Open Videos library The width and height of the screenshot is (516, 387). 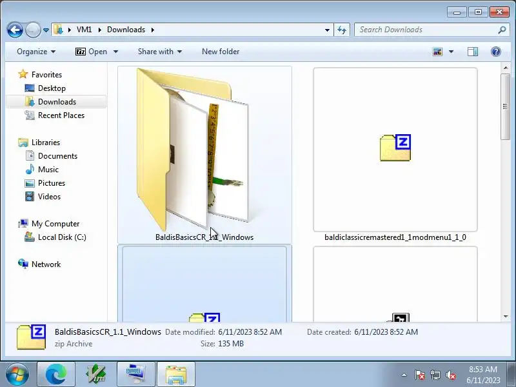point(49,196)
